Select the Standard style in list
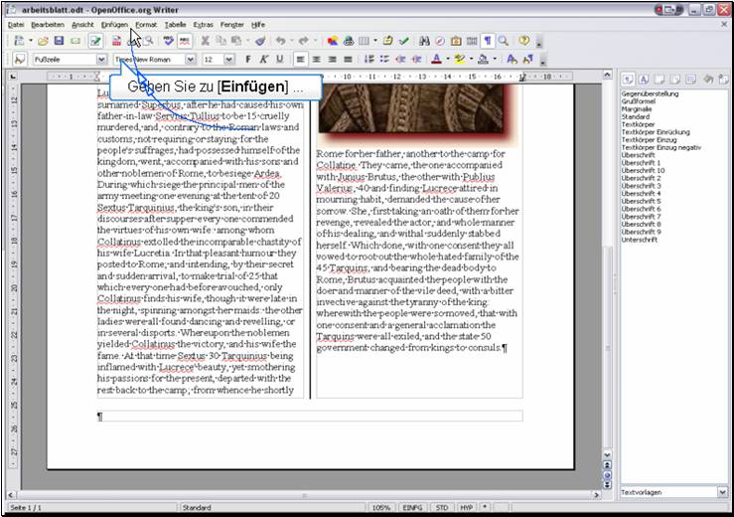Image resolution: width=734 pixels, height=517 pixels. pyautogui.click(x=637, y=116)
